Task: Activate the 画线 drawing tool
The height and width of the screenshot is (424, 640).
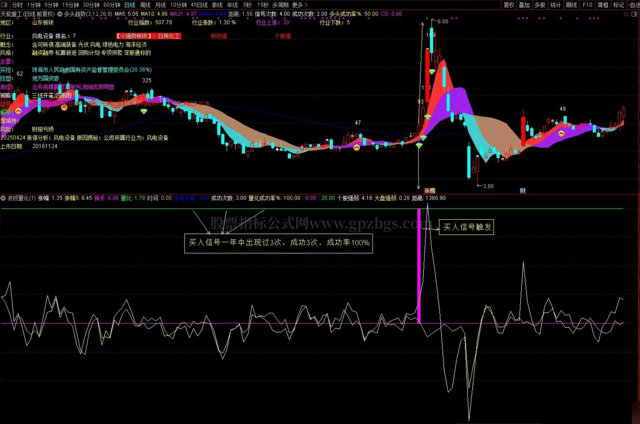Action: point(572,5)
